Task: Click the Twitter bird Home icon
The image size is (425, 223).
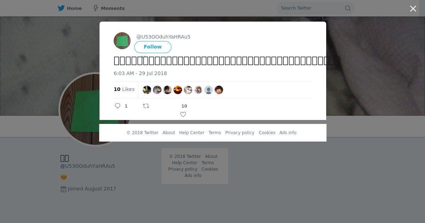Action: pos(61,8)
